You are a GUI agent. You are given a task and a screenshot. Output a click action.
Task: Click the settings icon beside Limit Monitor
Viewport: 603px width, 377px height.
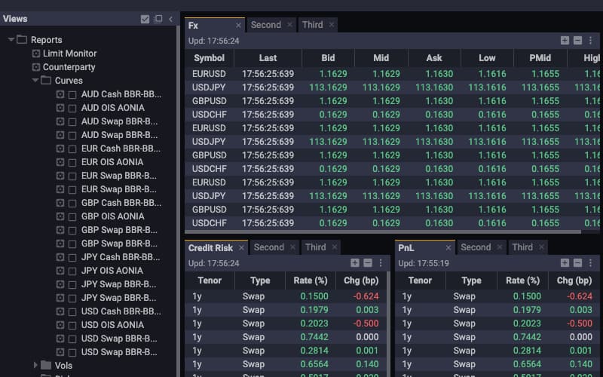click(35, 54)
